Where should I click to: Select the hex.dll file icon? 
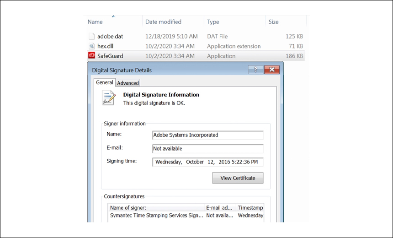(x=92, y=46)
